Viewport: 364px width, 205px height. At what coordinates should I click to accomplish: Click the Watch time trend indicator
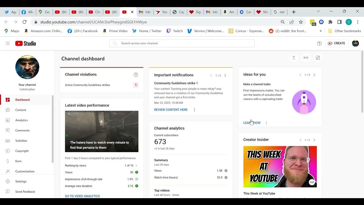tap(226, 177)
